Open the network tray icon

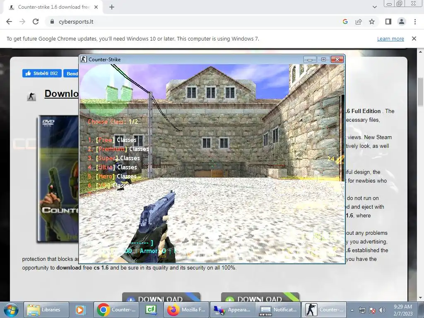click(x=362, y=310)
